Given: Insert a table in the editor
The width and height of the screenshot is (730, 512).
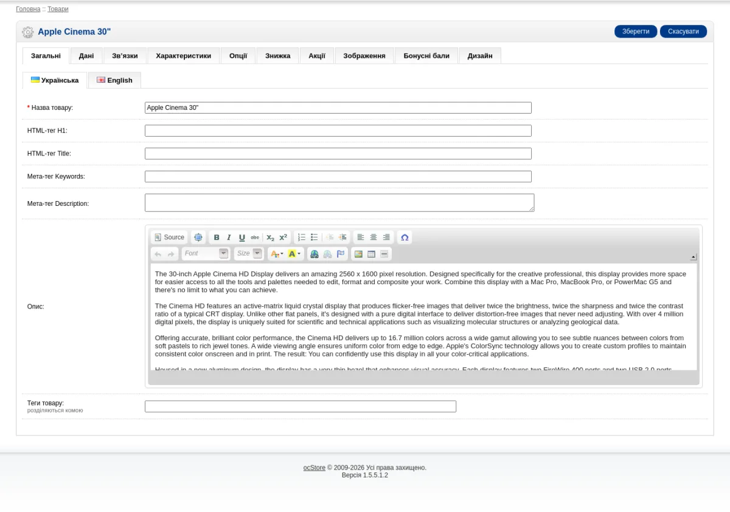Looking at the screenshot, I should [371, 254].
